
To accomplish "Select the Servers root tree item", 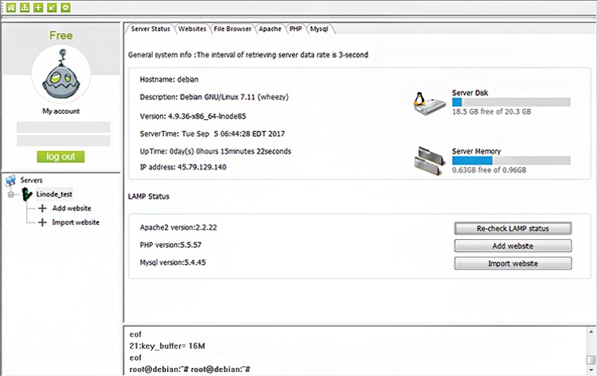I will 31,180.
